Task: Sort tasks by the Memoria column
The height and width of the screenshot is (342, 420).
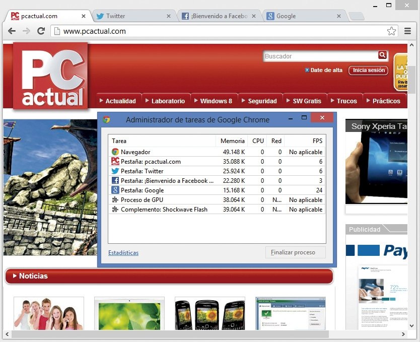Action: point(232,141)
